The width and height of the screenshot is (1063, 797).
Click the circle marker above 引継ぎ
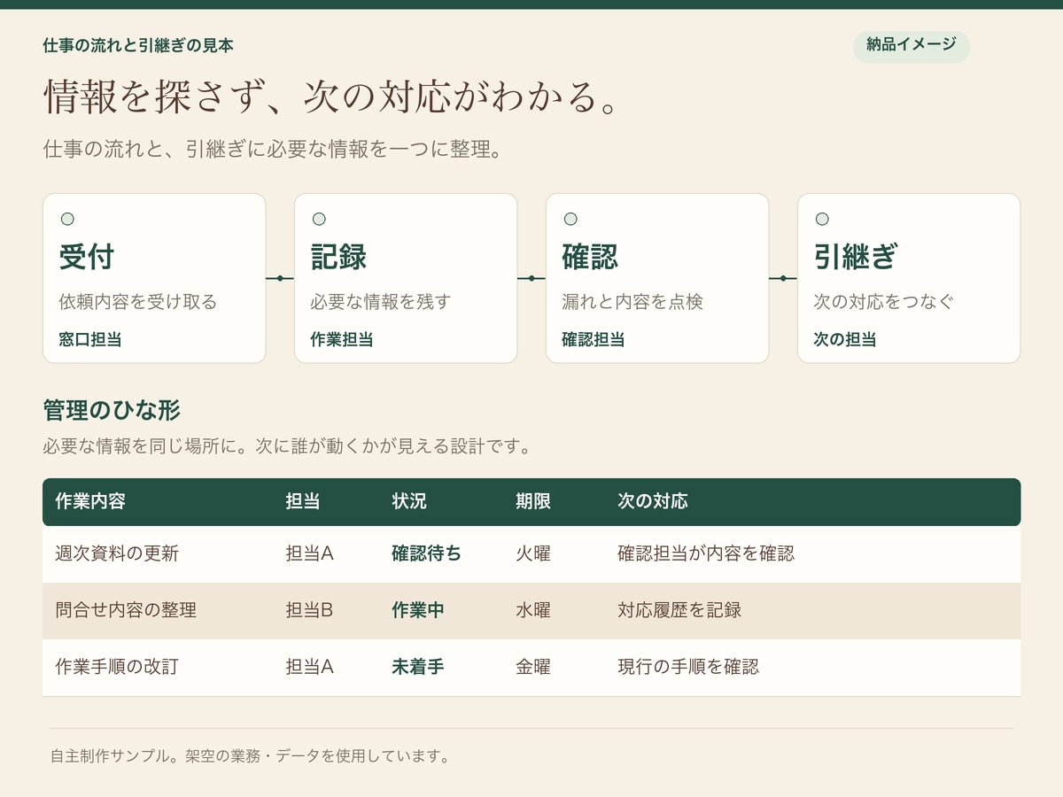[x=822, y=219]
